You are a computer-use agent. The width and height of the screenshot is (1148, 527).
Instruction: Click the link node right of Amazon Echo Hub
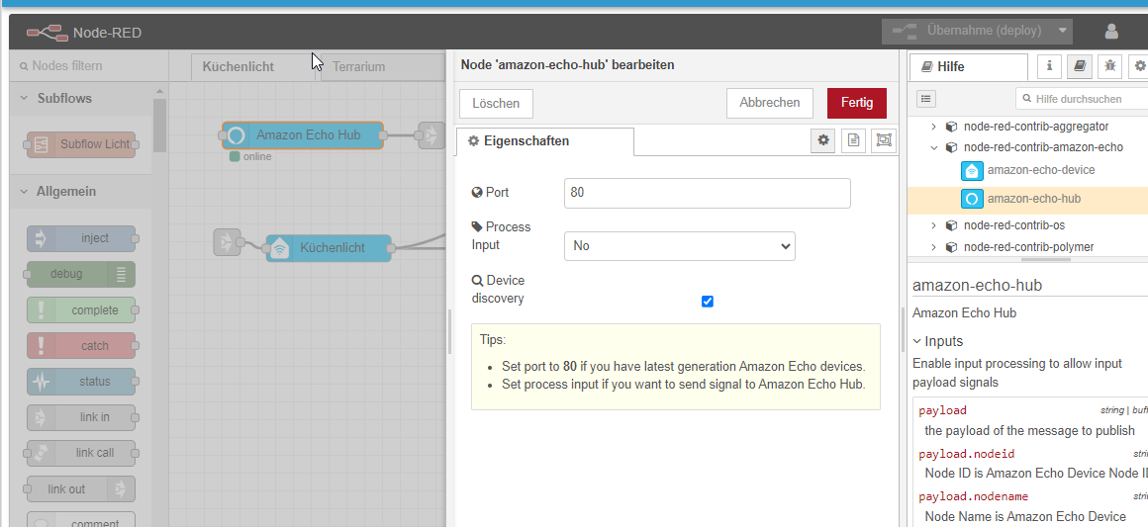pos(431,135)
